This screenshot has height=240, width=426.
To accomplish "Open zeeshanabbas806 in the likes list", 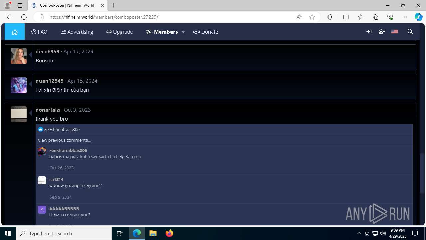I will (62, 129).
